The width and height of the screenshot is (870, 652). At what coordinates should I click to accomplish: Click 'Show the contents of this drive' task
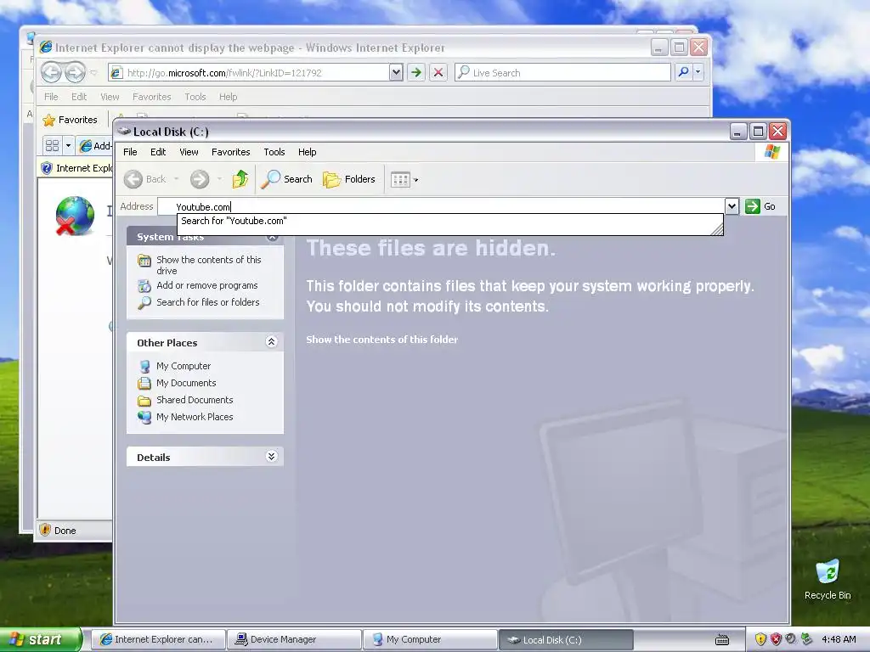click(209, 265)
